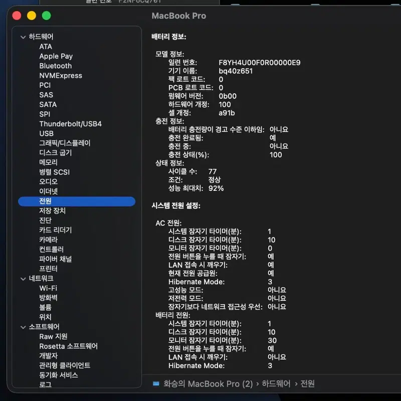The image size is (401, 401).
Task: Collapse the 소프트웨어 section chevron
Action: click(23, 327)
